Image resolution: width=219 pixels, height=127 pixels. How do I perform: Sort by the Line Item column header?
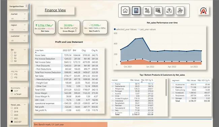[39, 50]
